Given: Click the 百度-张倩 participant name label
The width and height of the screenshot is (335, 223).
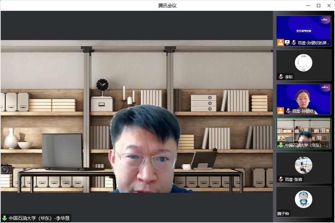Looking at the screenshot, I should [293, 179].
